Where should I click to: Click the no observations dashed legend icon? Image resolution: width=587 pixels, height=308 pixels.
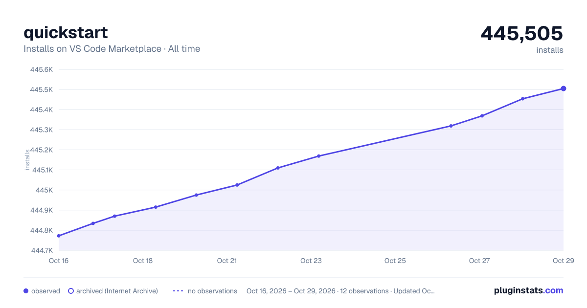pos(178,291)
